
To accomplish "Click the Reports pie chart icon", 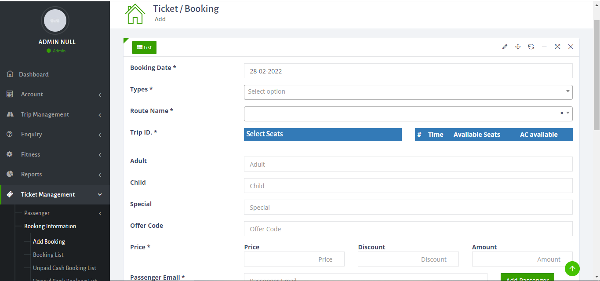I will [10, 174].
